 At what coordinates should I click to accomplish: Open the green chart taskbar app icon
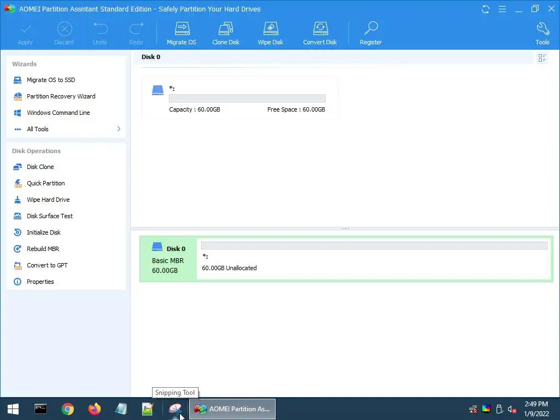(148, 409)
